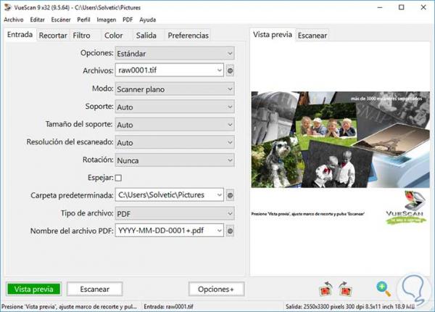
Task: Switch to the Entrada tab
Action: pyautogui.click(x=20, y=35)
